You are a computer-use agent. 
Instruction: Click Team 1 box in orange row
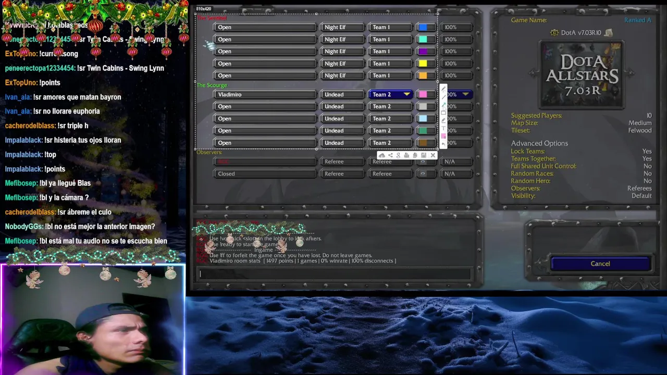point(391,76)
